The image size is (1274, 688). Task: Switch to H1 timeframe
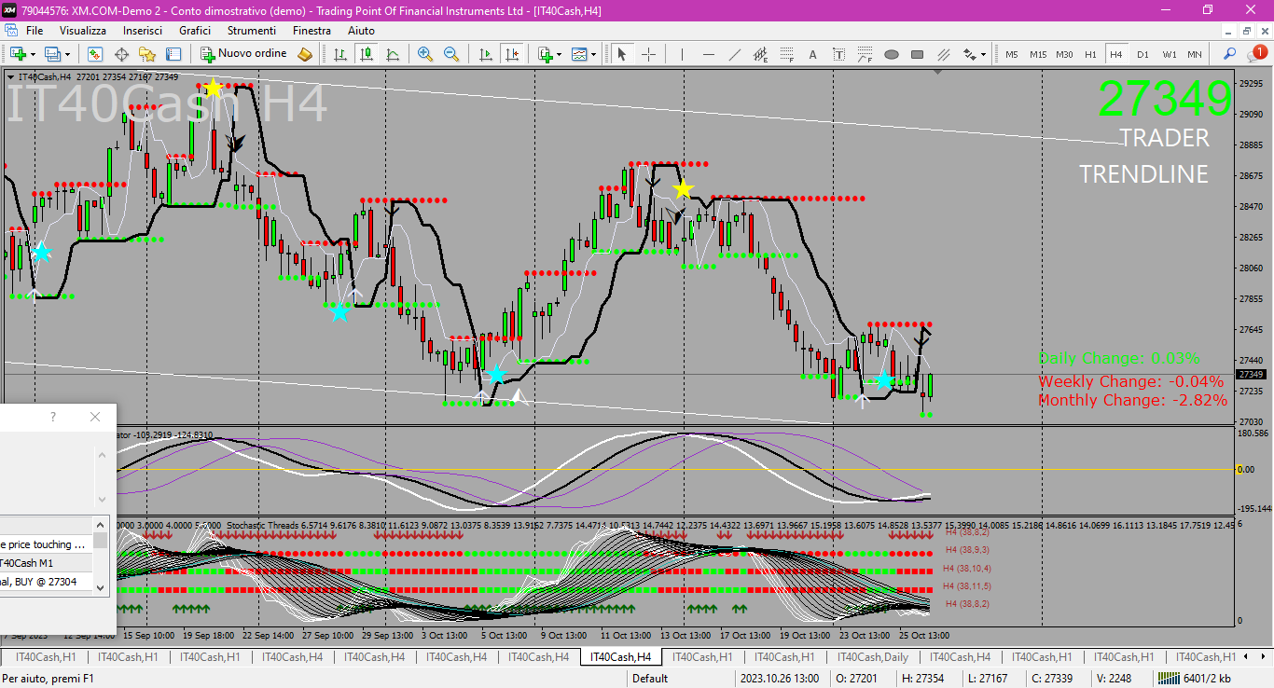coord(1090,54)
